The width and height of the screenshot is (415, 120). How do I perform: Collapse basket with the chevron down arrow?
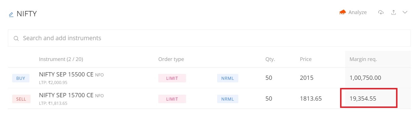click(x=405, y=12)
